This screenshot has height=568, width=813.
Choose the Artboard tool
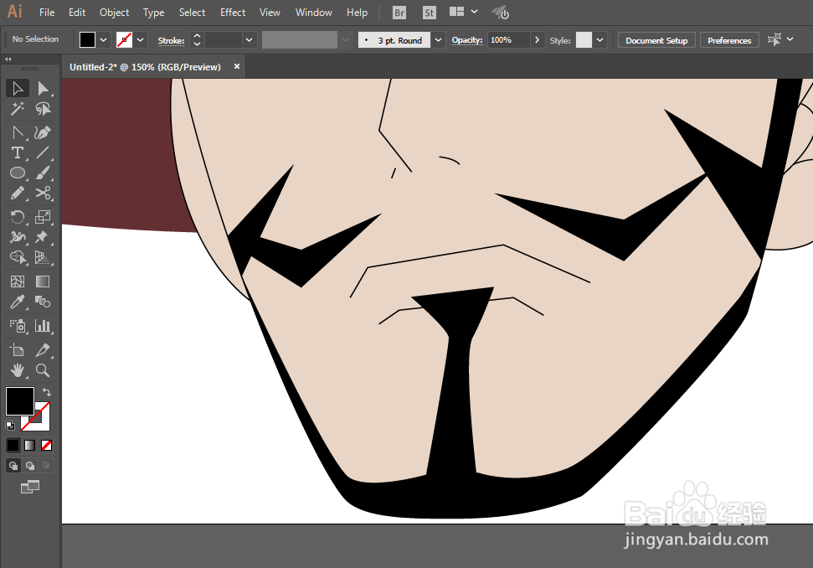[17, 350]
